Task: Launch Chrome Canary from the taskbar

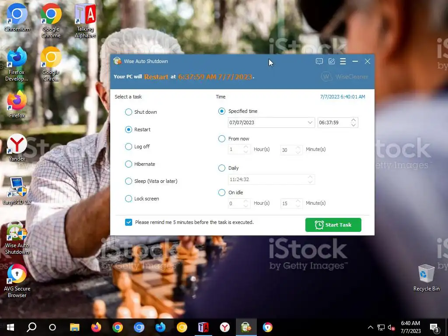Action: pyautogui.click(x=182, y=327)
